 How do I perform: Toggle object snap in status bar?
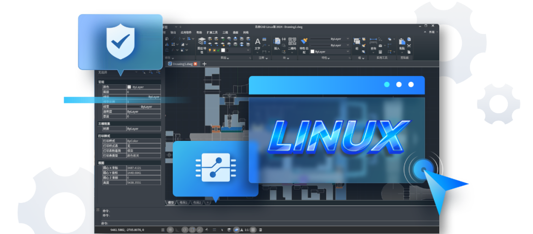pyautogui.click(x=192, y=230)
